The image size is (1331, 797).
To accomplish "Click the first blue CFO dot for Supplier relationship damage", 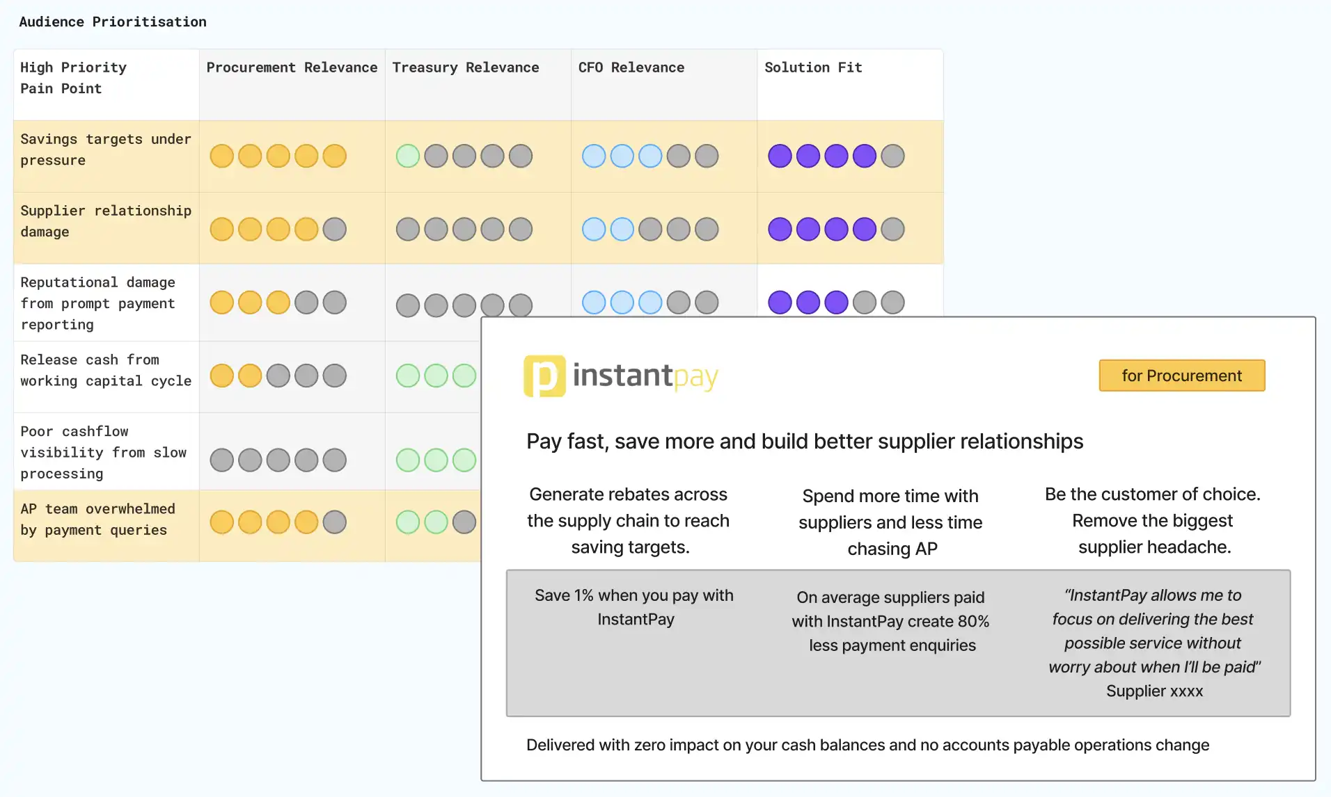I will coord(594,229).
